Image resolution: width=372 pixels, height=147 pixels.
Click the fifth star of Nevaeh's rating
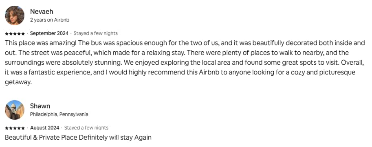[x=23, y=33]
